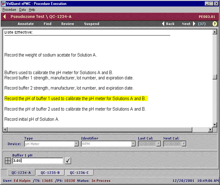
Task: Open the Next Cal date dropdown
Action: pos(184,144)
